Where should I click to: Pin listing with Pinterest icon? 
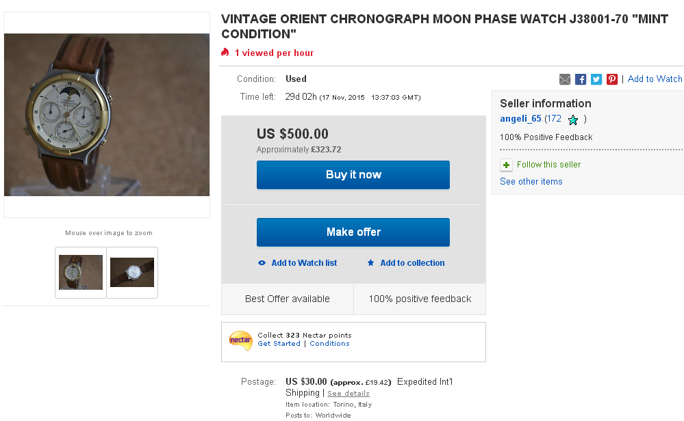pyautogui.click(x=612, y=79)
